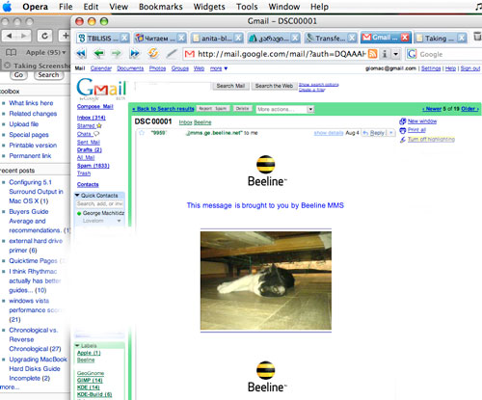This screenshot has height=400, width=482.
Task: Switch to the TBILISIS tab
Action: 103,38
